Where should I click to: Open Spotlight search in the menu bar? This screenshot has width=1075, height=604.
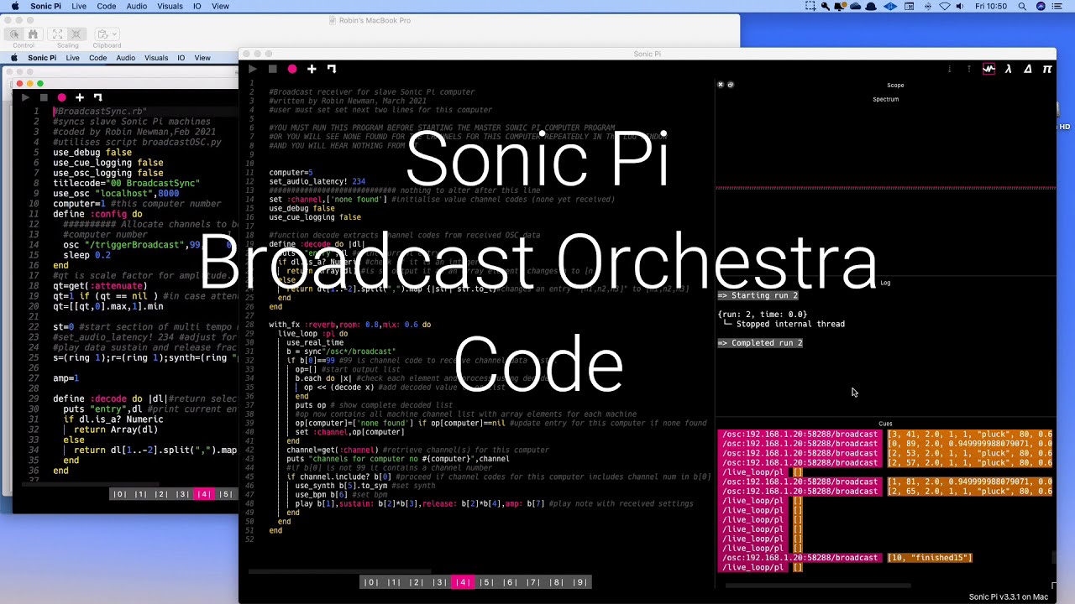tap(1022, 6)
